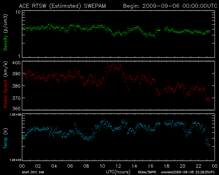Click the '380' speed axis tick label
This screenshot has width=219, height=175.
[16, 86]
